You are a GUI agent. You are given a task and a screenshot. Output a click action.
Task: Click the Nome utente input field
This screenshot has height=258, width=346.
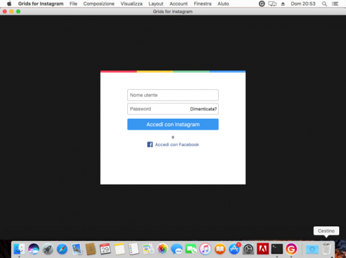tap(173, 95)
